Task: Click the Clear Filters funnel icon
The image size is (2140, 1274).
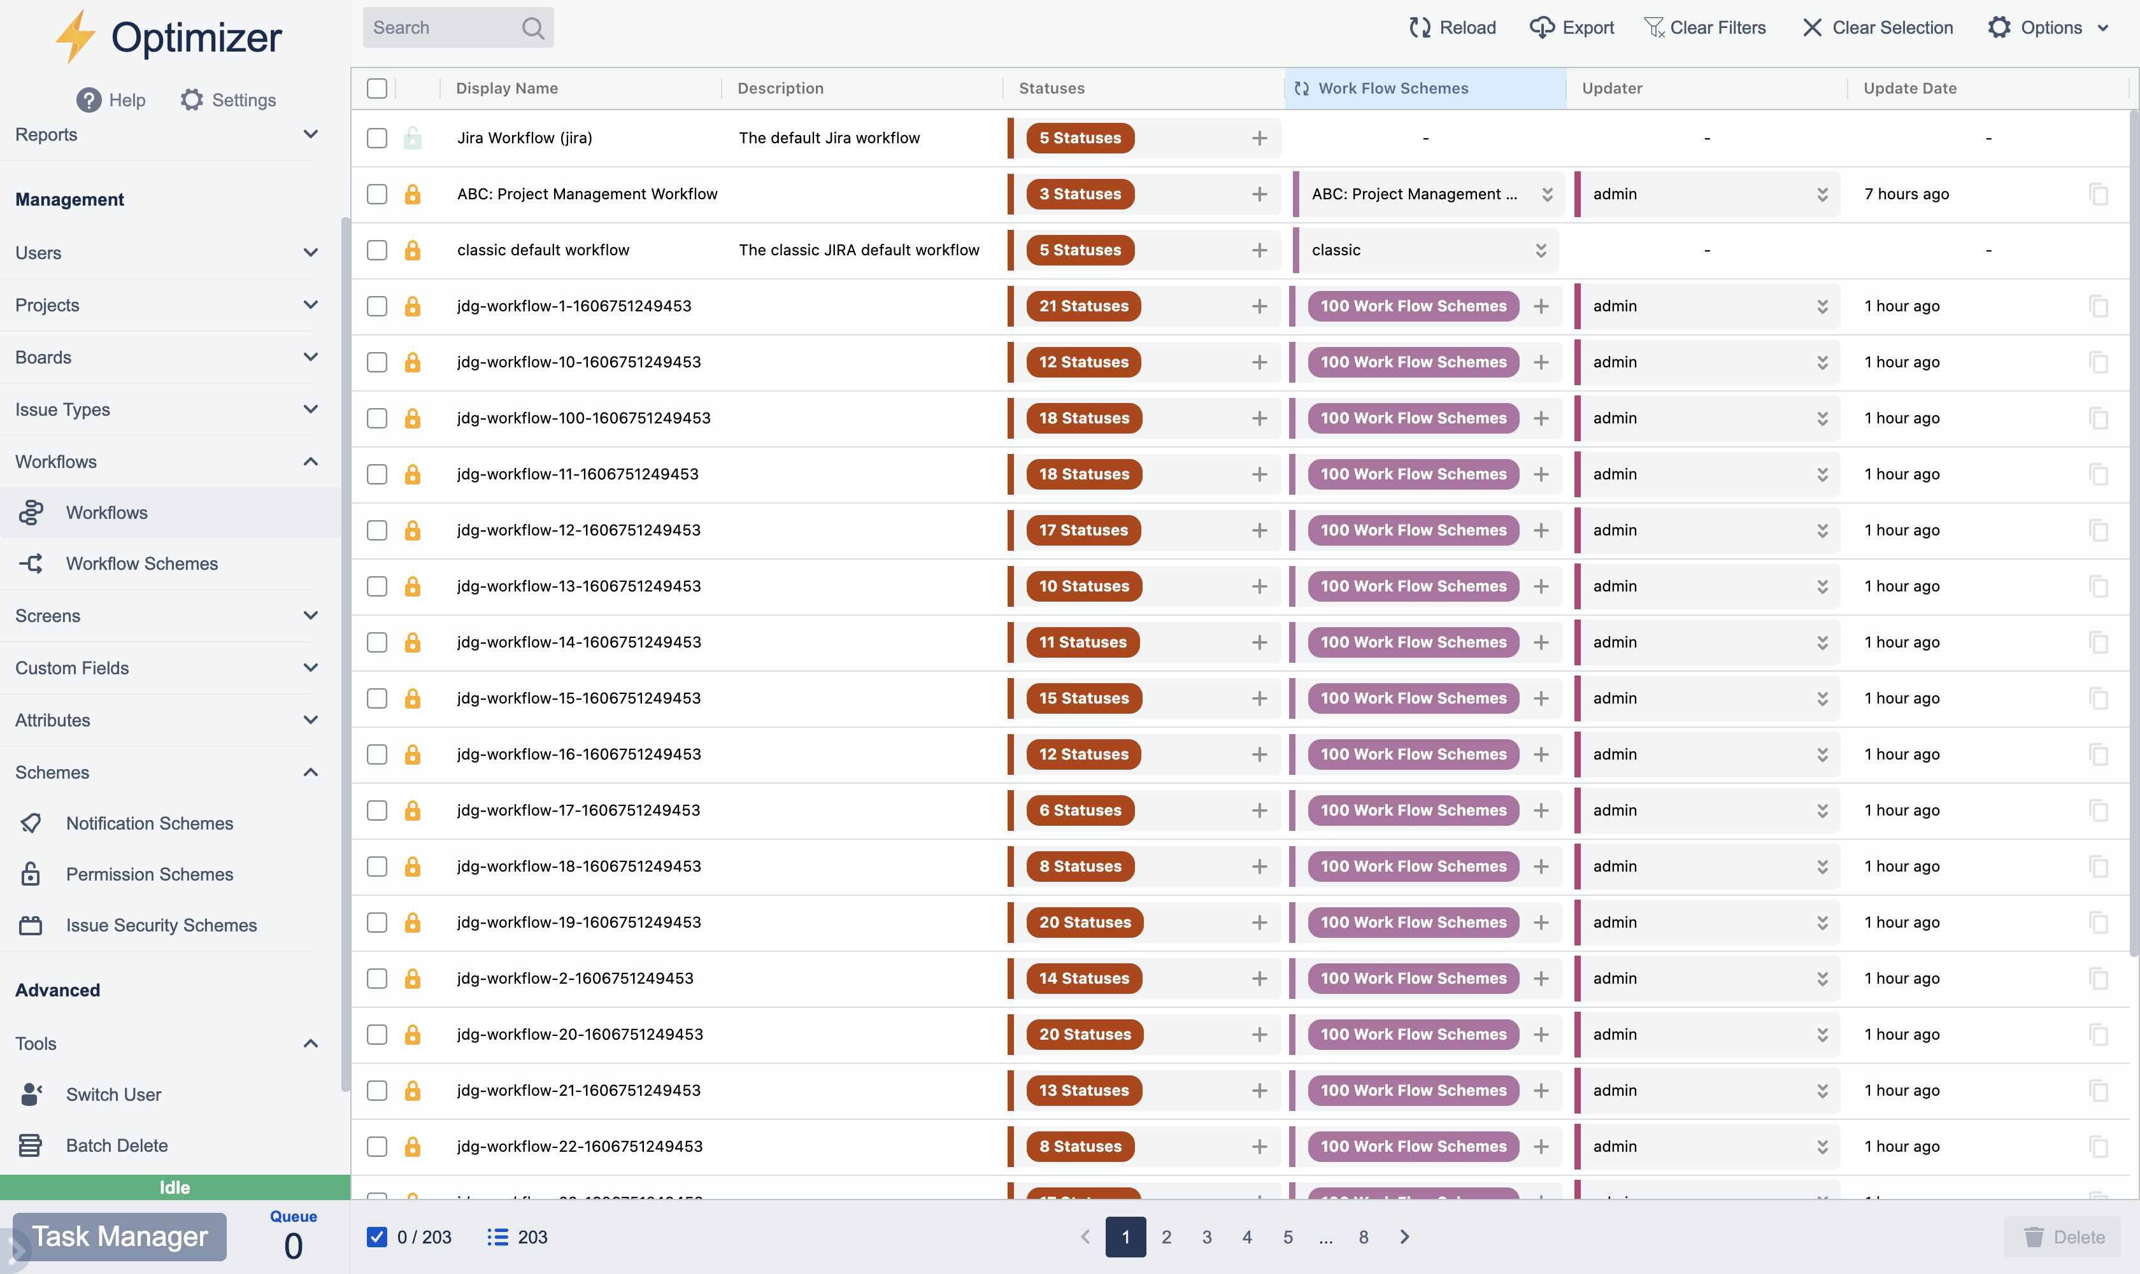Action: click(x=1653, y=27)
